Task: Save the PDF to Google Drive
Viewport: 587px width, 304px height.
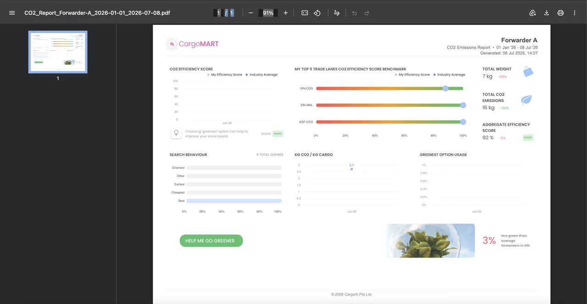Action: 532,13
